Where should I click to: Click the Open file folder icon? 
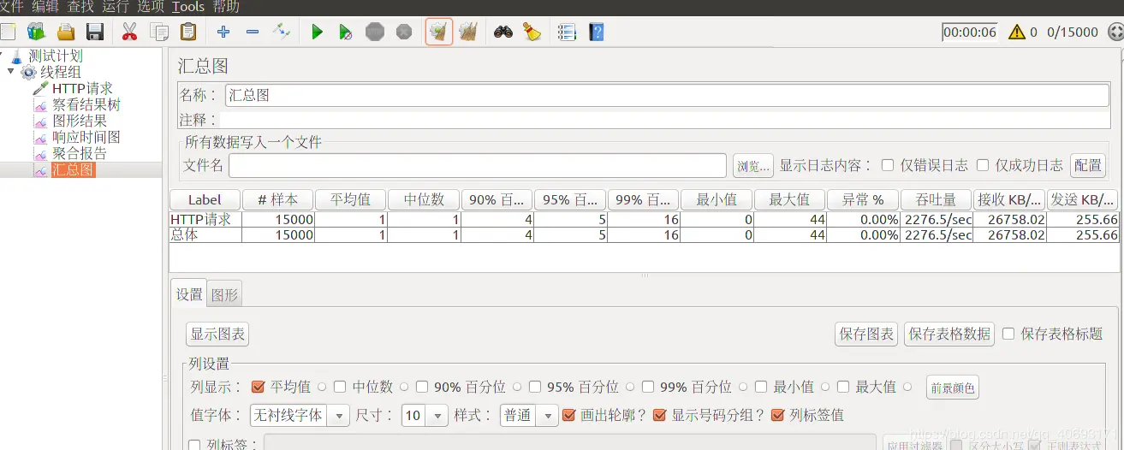(x=66, y=33)
